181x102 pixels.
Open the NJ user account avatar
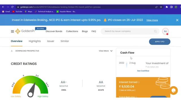pos(165,31)
